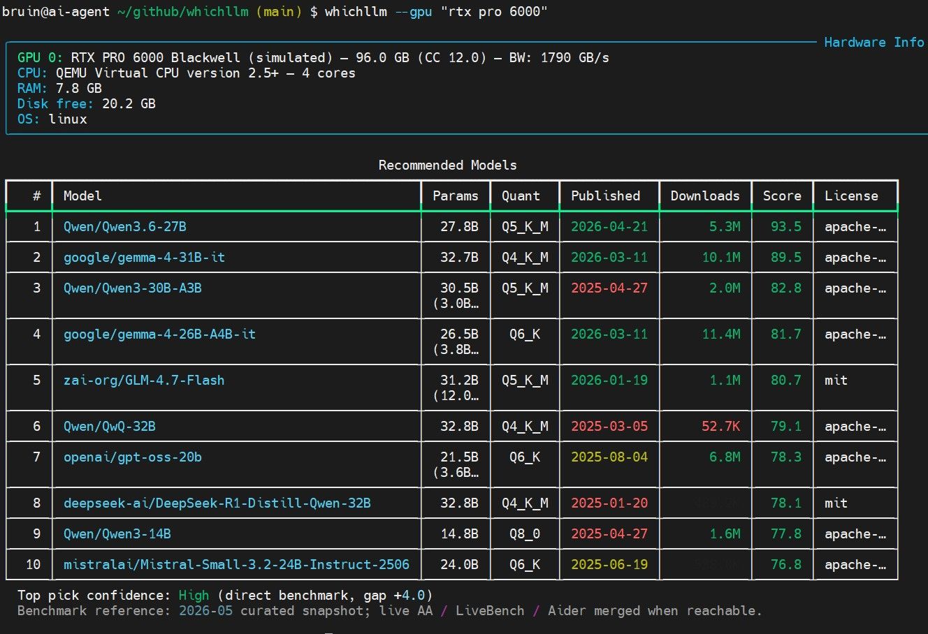The width and height of the screenshot is (928, 634).
Task: Click the whichllm command text in the prompt
Action: 356,12
